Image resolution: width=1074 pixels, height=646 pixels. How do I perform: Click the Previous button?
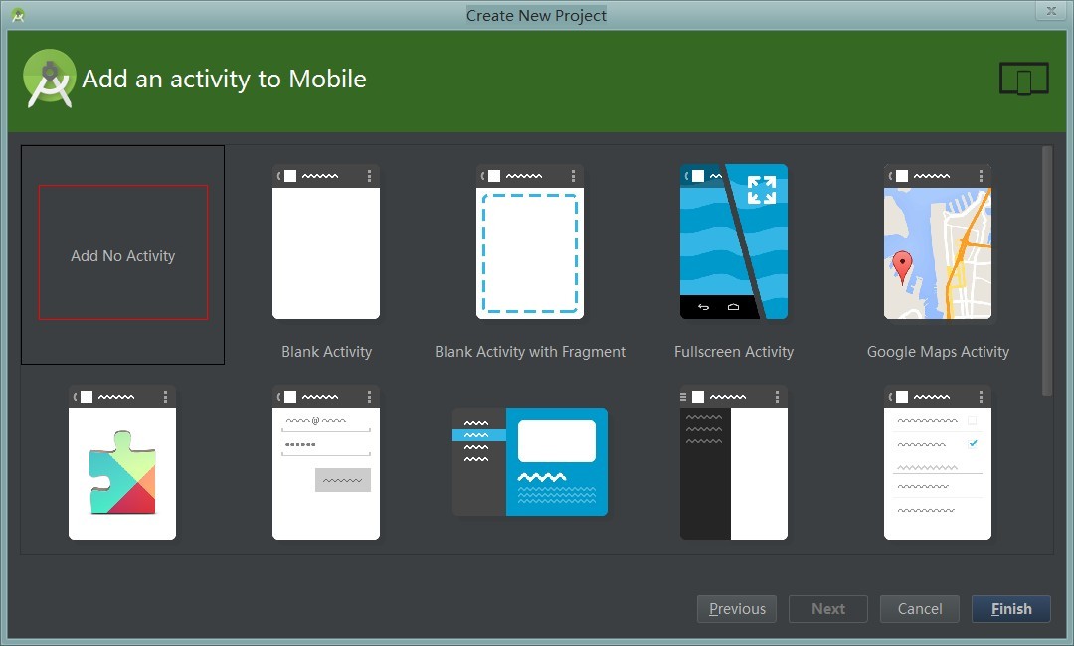point(737,609)
